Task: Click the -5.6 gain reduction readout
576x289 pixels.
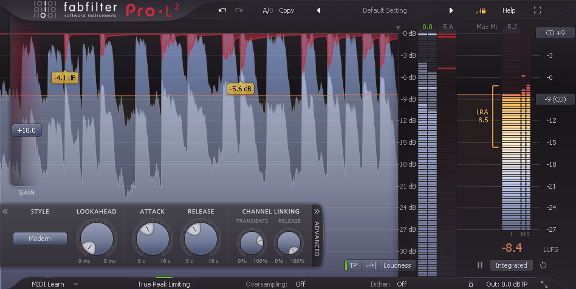Action: pyautogui.click(x=447, y=27)
